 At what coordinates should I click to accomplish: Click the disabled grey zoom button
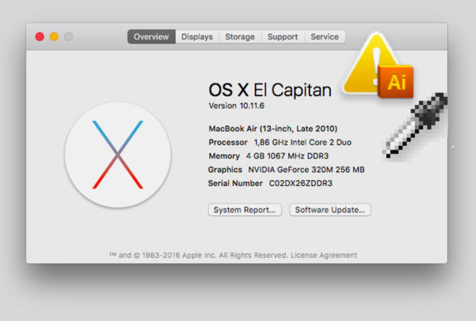tap(69, 37)
